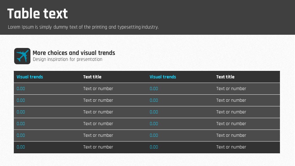Click the Lorem Ipsum subtitle line

(x=83, y=27)
